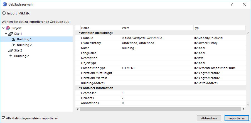
Task: Toggle Alle Geländegeometrien importieren checkbox
Action: [x=4, y=118]
